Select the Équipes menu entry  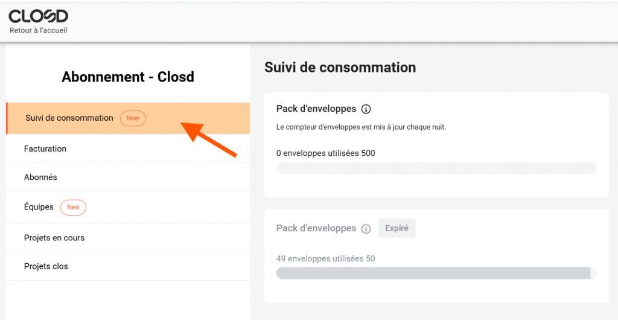39,207
